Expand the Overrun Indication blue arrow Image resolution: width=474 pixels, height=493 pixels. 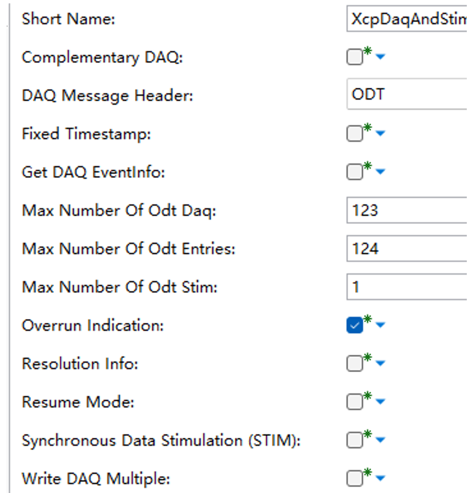coord(380,326)
